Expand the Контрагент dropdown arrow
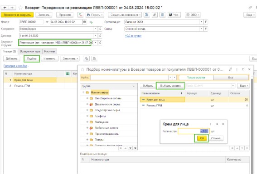 [x=96, y=29]
